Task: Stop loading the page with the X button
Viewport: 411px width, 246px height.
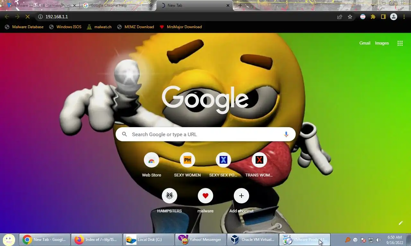Action: 27,17
